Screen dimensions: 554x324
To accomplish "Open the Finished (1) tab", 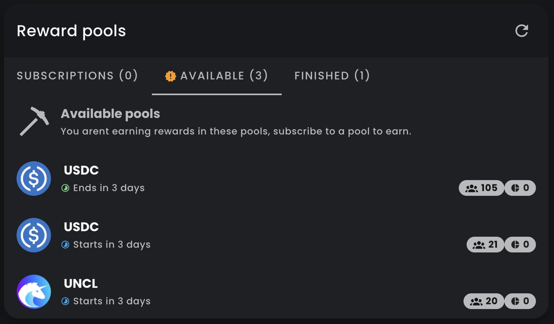I will [332, 75].
